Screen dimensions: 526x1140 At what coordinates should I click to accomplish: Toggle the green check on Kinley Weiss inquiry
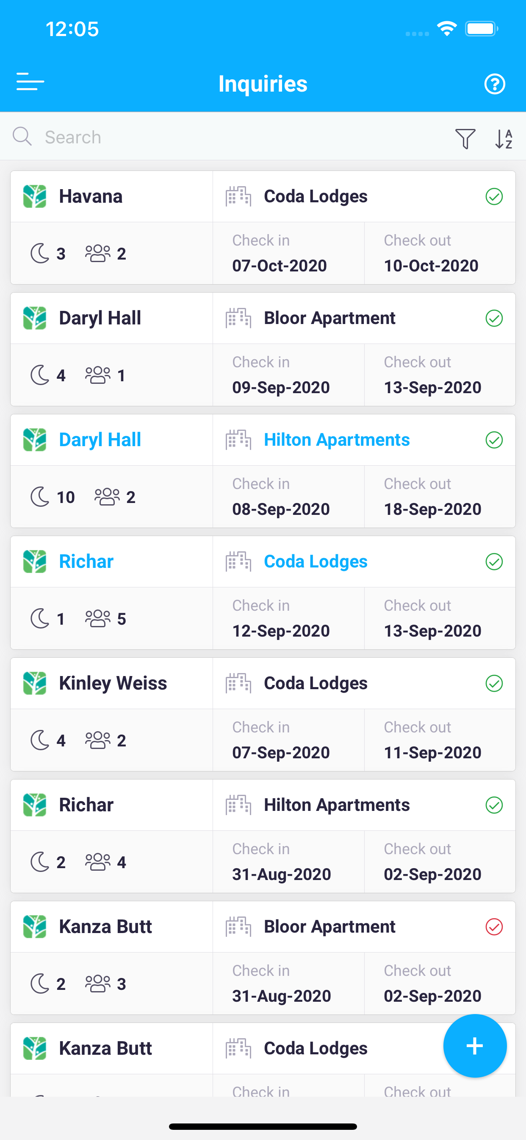click(494, 683)
